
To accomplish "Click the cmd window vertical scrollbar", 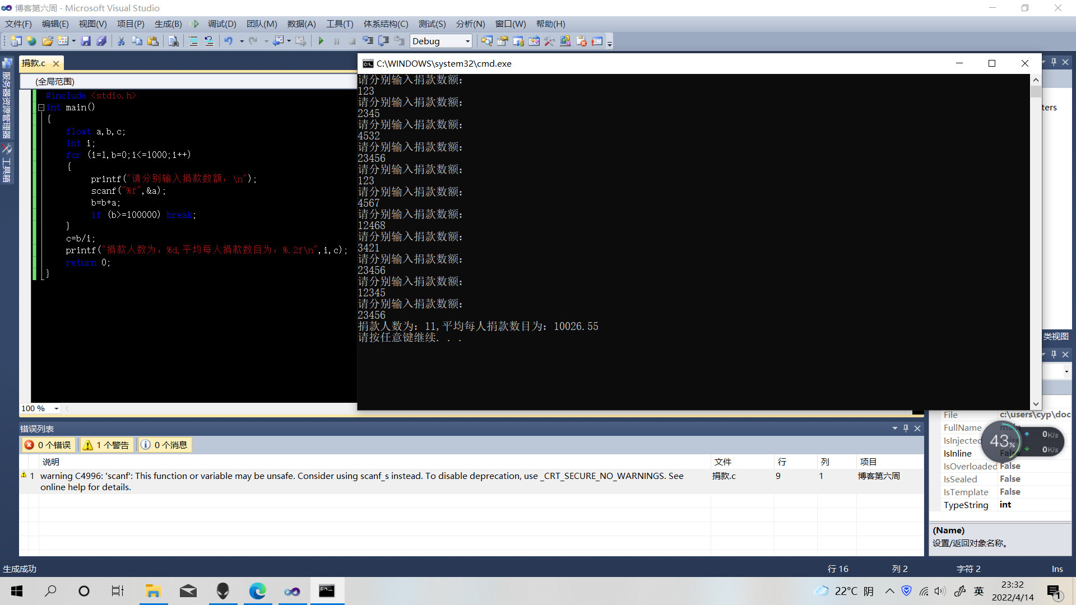I will coord(1036,241).
